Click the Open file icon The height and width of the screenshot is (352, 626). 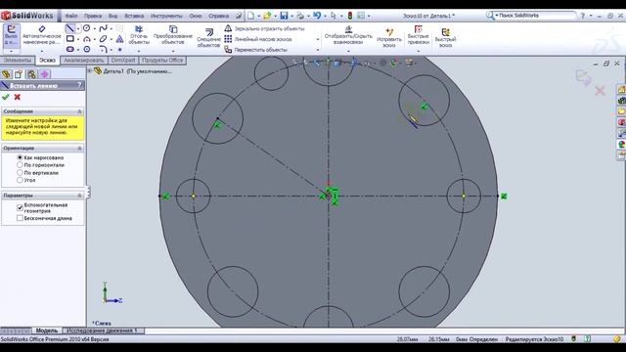pyautogui.click(x=267, y=16)
